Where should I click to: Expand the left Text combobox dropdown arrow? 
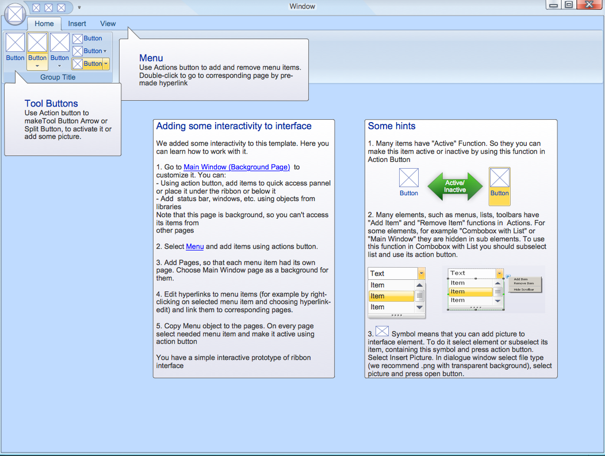(x=422, y=273)
